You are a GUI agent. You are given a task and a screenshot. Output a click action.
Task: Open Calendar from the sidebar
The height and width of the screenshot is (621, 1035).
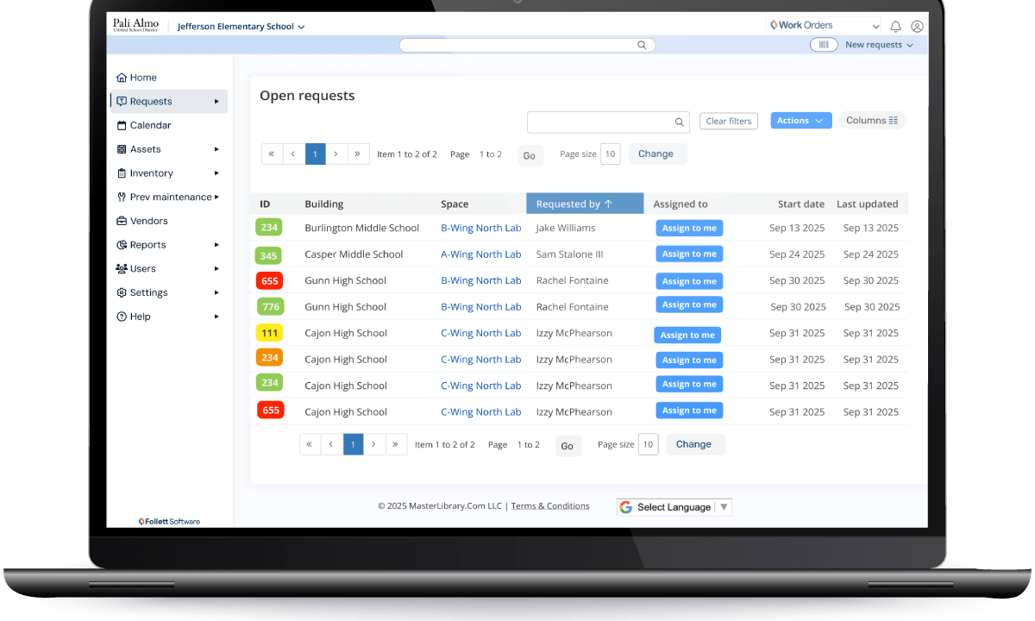click(150, 125)
